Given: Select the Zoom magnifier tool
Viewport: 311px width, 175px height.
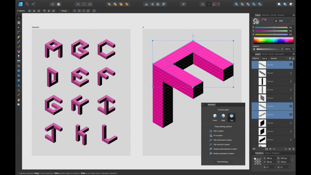Looking at the screenshot, I should coord(19,104).
